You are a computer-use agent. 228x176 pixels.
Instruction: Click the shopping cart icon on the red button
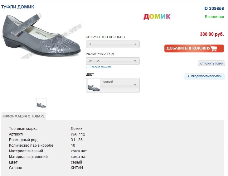click(214, 49)
